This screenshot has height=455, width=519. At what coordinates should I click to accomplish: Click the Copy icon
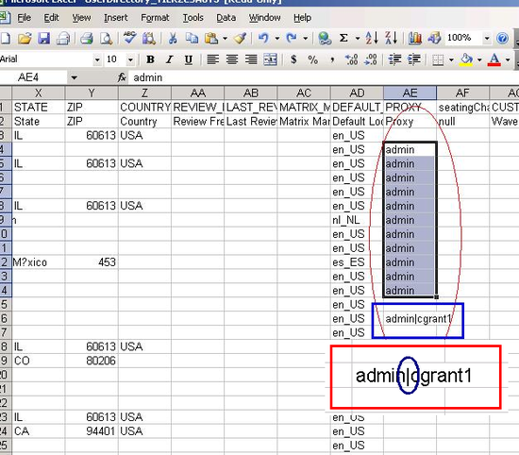click(192, 39)
